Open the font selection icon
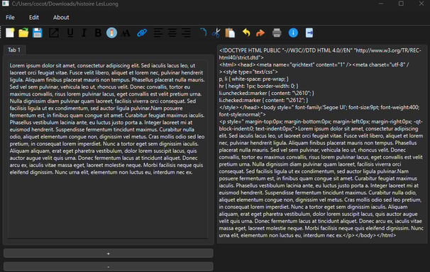 pyautogui.click(x=126, y=33)
